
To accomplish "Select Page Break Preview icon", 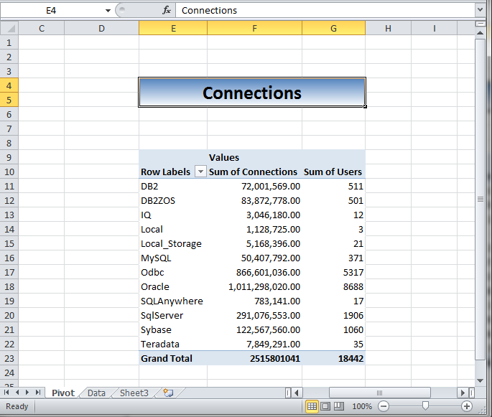I will (338, 406).
